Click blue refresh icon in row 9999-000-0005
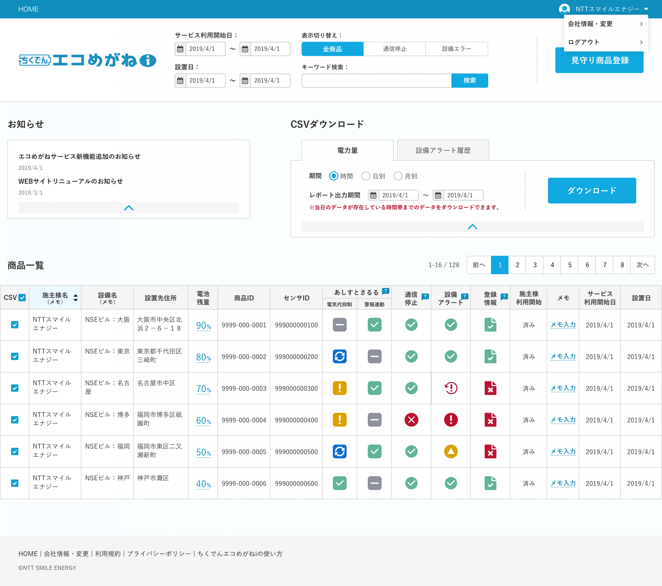The image size is (662, 586). (340, 452)
